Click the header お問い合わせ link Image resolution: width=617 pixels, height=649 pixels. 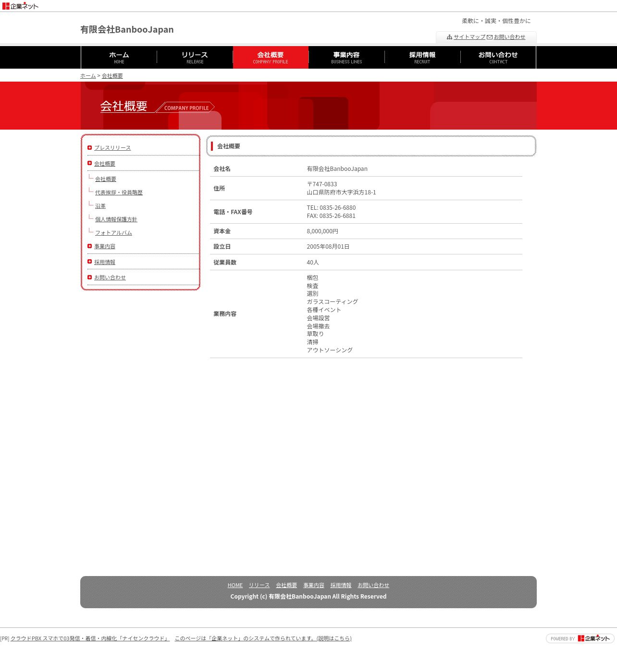tap(509, 37)
